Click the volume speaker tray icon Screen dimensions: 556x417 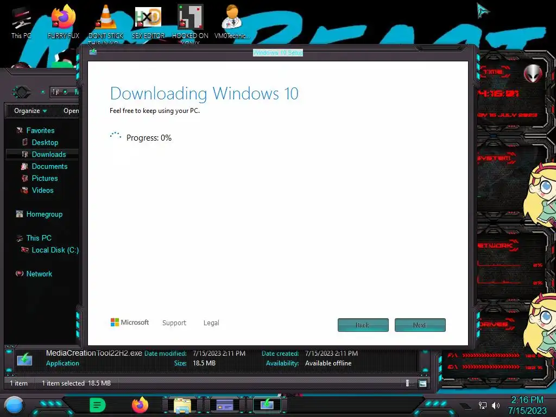[495, 405]
